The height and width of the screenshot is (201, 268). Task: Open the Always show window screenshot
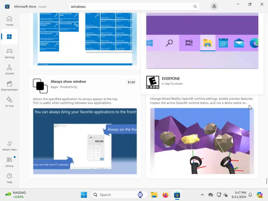pyautogui.click(x=85, y=141)
